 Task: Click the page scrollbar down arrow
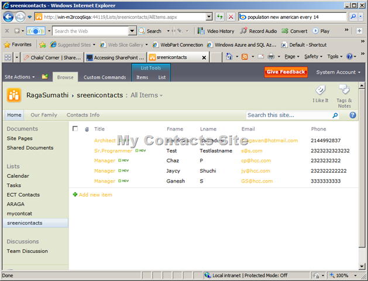pos(362,266)
